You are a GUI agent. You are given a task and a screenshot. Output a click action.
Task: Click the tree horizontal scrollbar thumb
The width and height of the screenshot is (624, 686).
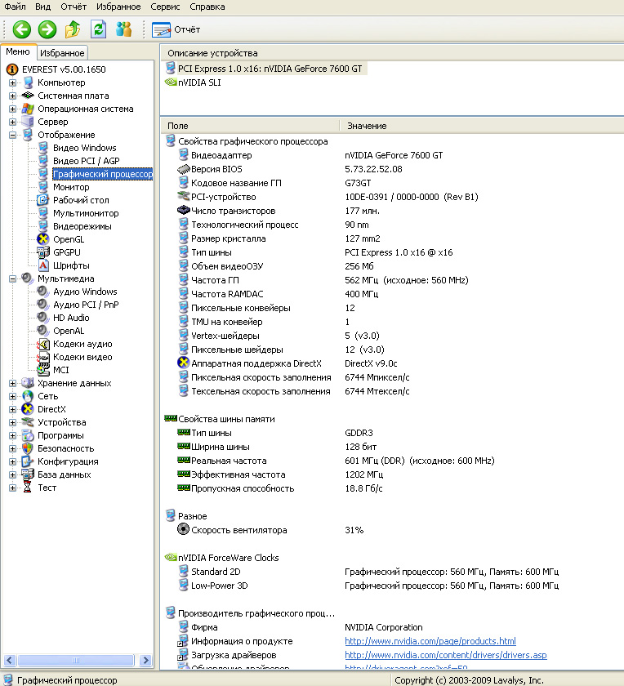(x=76, y=660)
